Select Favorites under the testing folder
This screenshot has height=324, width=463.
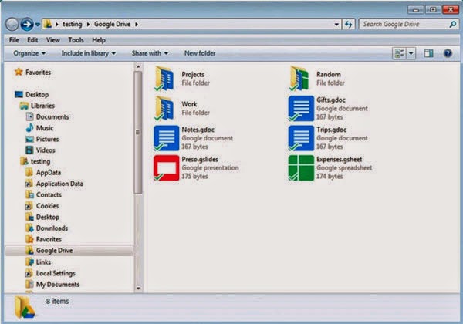pyautogui.click(x=49, y=239)
